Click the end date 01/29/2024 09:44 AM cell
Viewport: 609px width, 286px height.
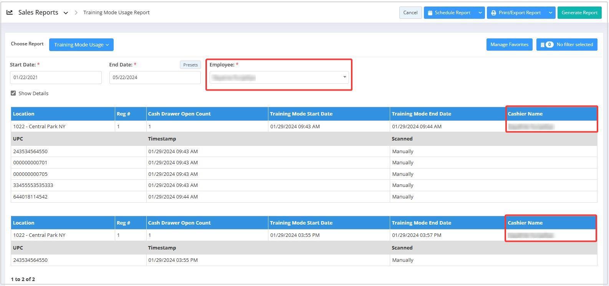447,126
